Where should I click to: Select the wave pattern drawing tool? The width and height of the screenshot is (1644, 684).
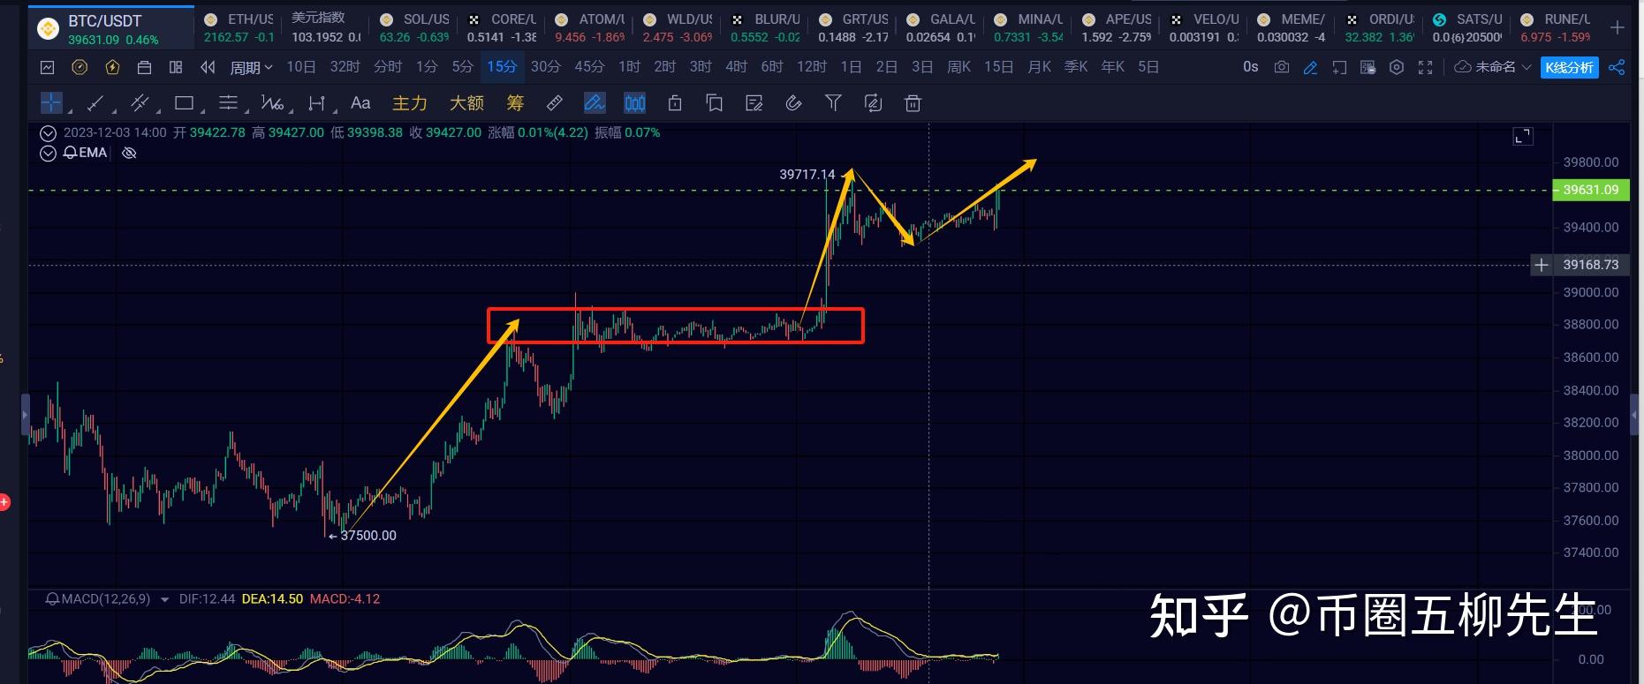pyautogui.click(x=272, y=104)
